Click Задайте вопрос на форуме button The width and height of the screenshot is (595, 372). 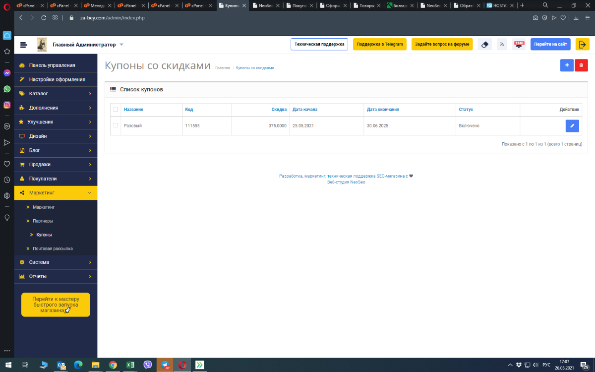click(442, 44)
